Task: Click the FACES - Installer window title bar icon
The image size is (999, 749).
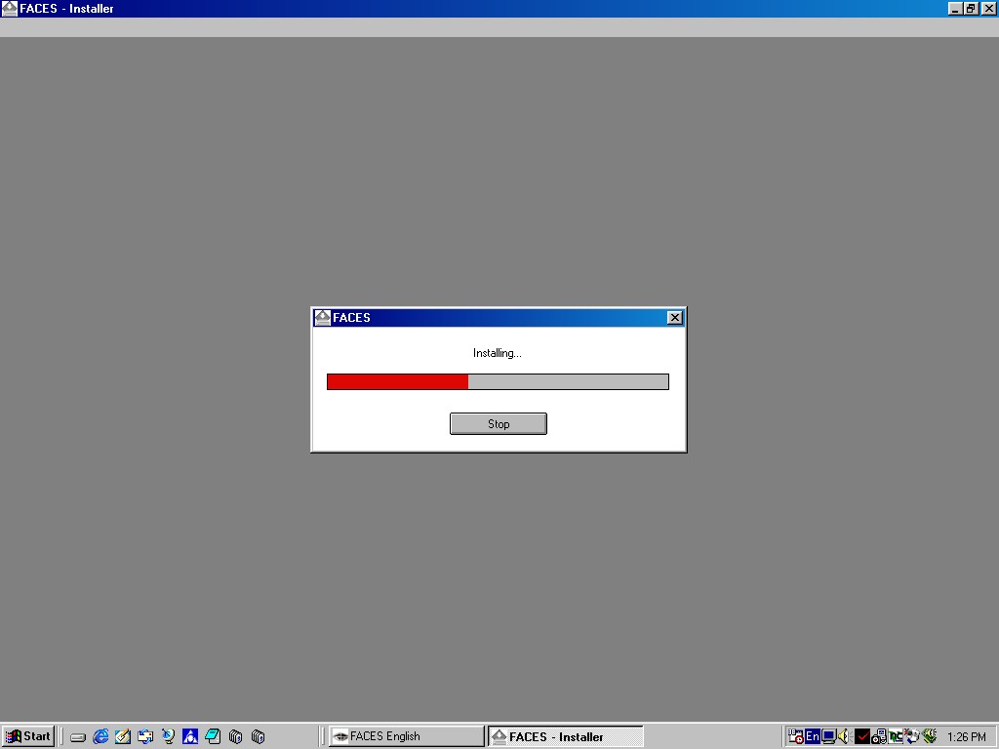Action: pos(10,9)
